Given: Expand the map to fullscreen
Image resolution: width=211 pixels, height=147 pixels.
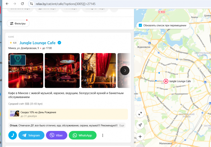Looking at the screenshot, I should point(140,113).
